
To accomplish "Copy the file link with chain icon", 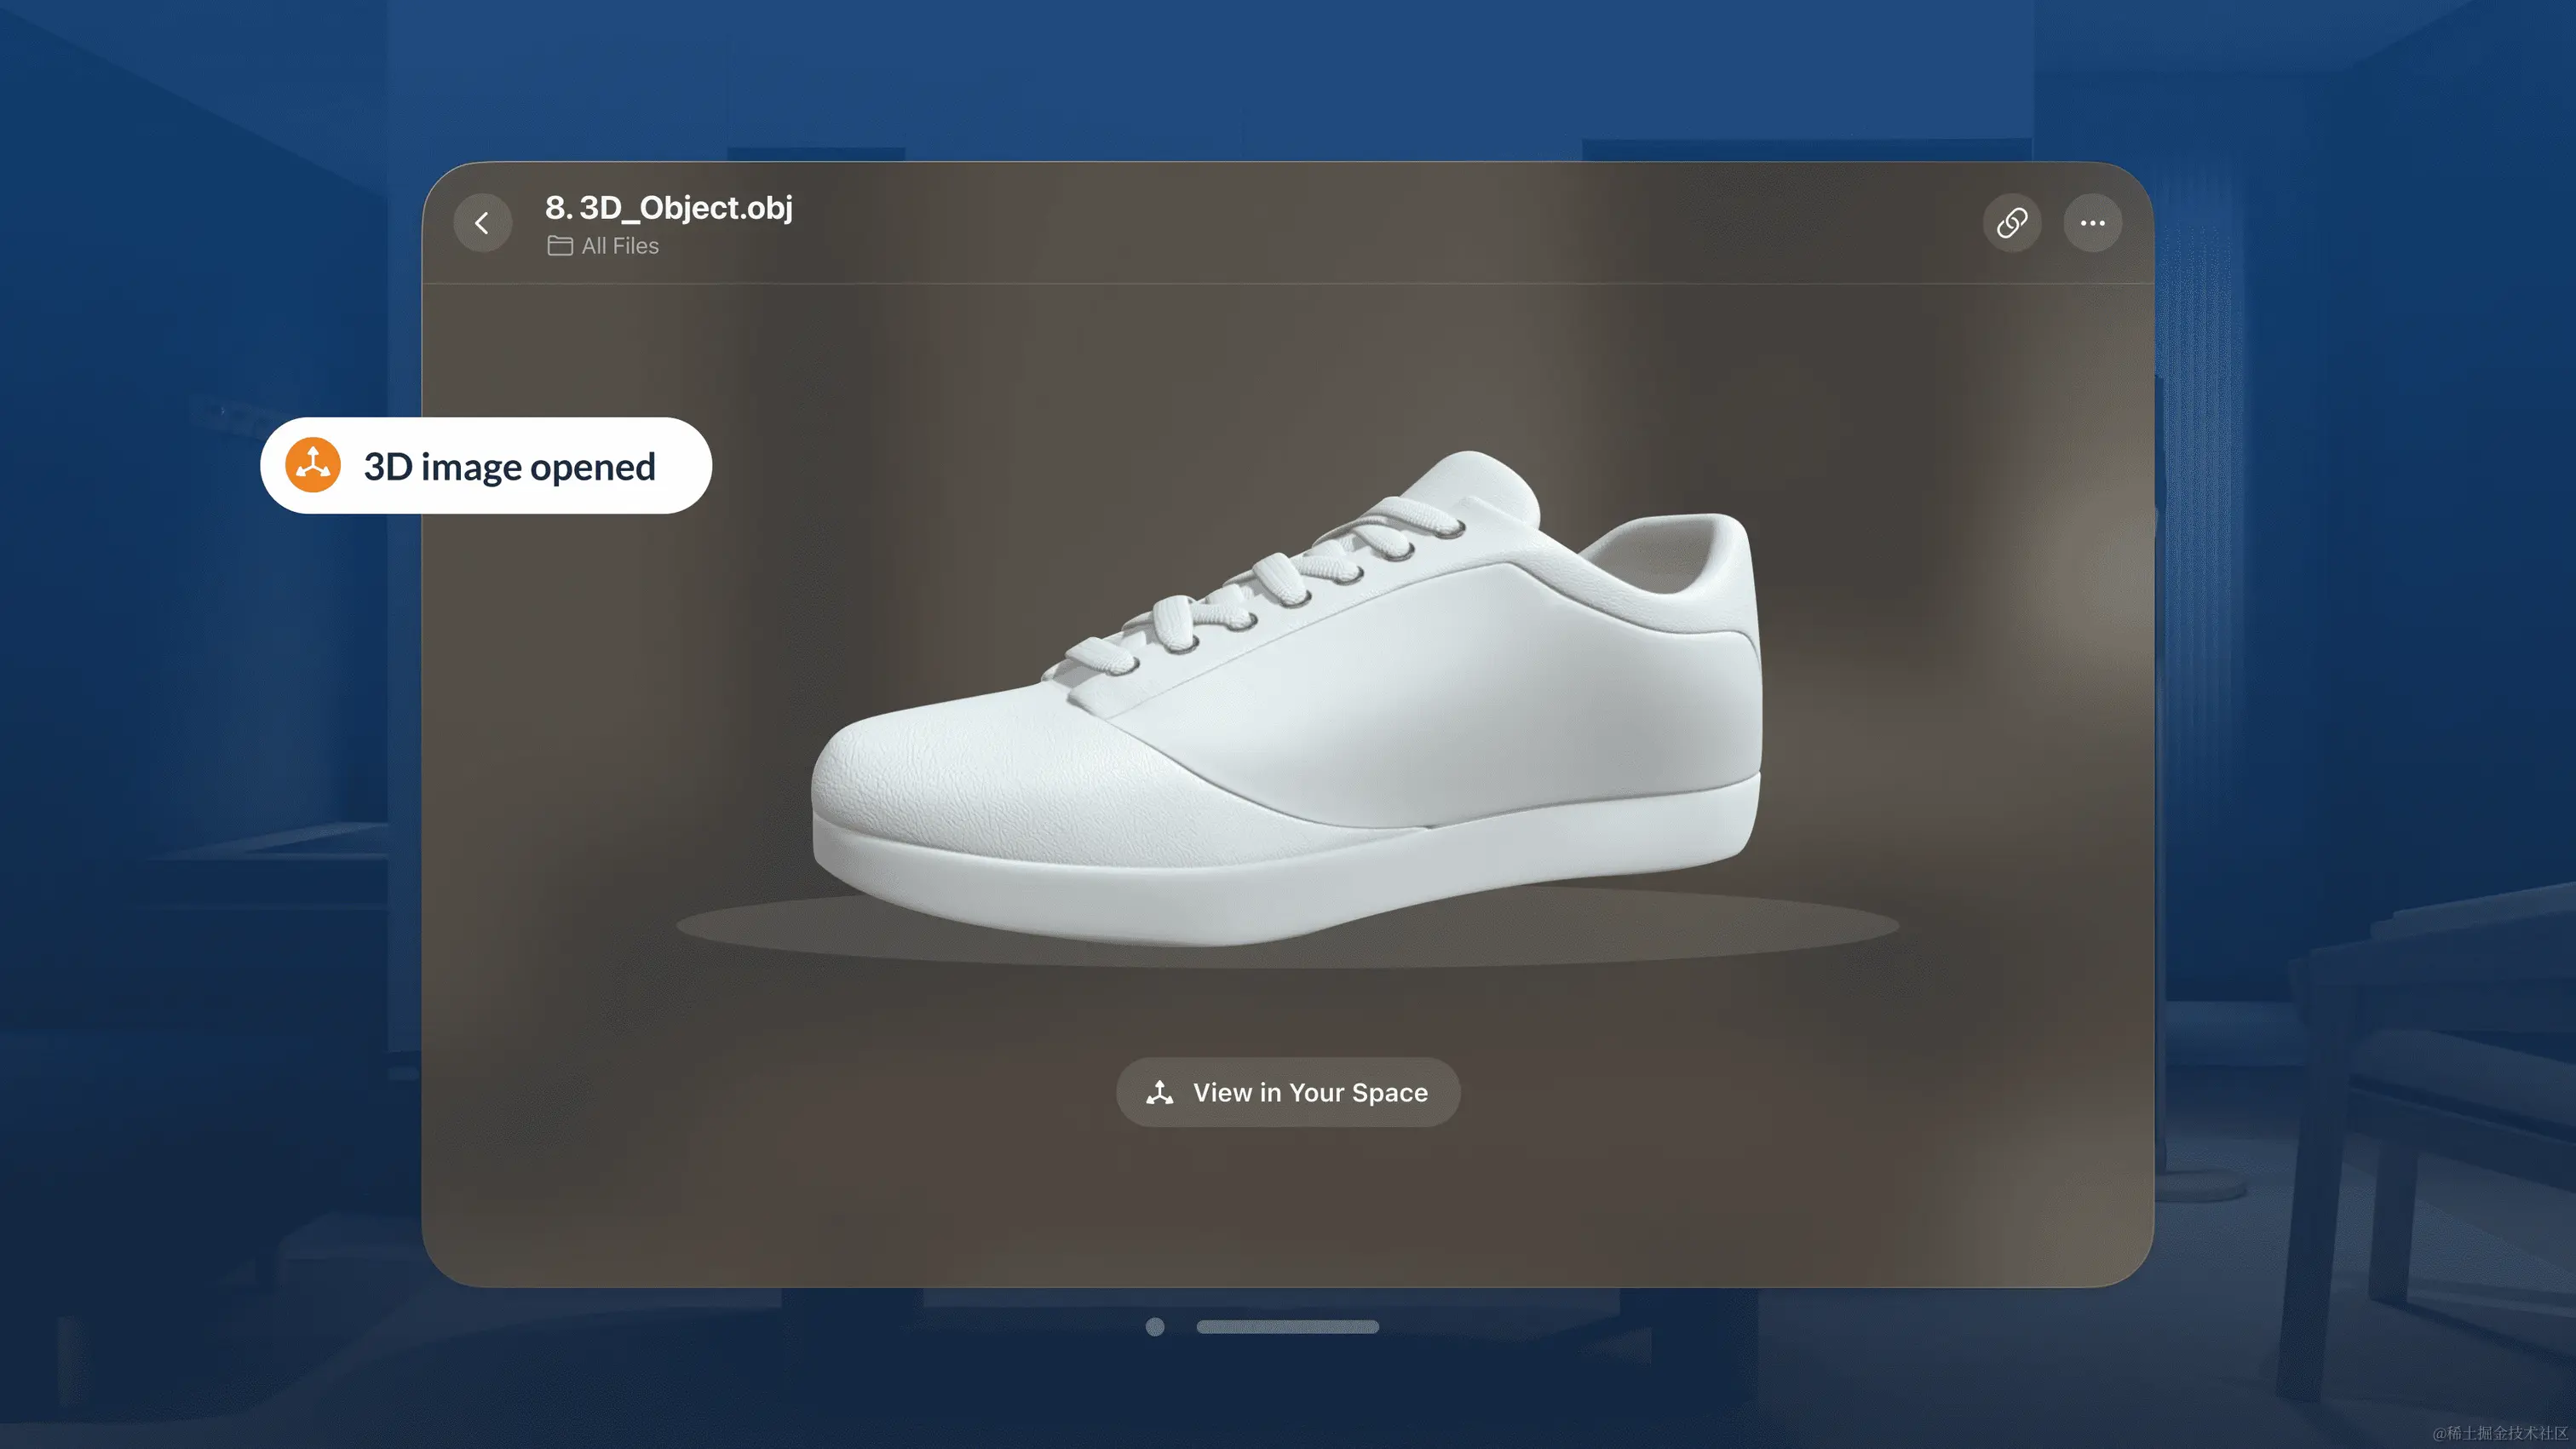I will coord(2011,223).
